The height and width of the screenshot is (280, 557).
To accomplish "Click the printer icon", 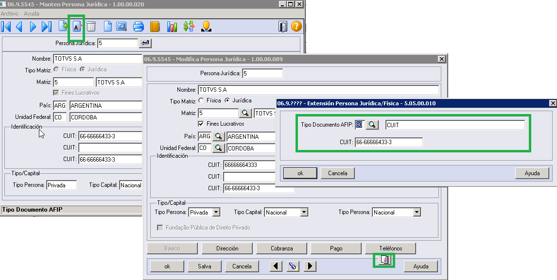I will coord(138,27).
